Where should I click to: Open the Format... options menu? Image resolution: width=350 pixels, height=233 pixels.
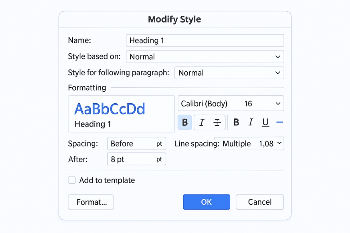pyautogui.click(x=91, y=202)
